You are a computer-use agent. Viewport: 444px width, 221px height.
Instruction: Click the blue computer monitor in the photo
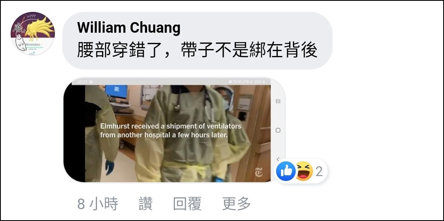(x=116, y=92)
